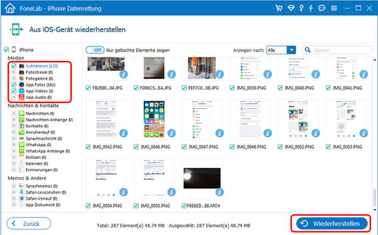Viewport: 378px width, 235px height.
Task: Show info for IMG_0048.PNG
Action: coord(267,133)
